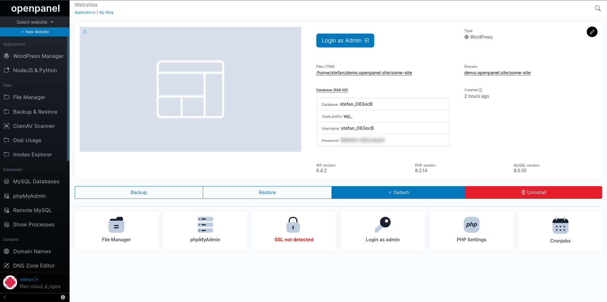Click the Created info icon
This screenshot has height=302, width=607.
pos(480,90)
